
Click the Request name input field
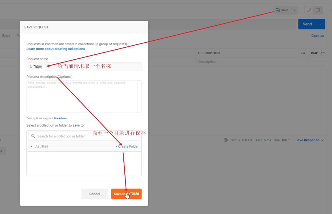84,67
